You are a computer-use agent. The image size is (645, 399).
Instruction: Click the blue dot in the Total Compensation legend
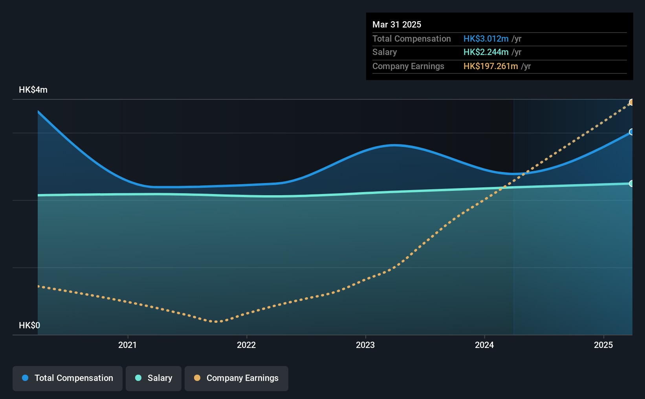[25, 378]
